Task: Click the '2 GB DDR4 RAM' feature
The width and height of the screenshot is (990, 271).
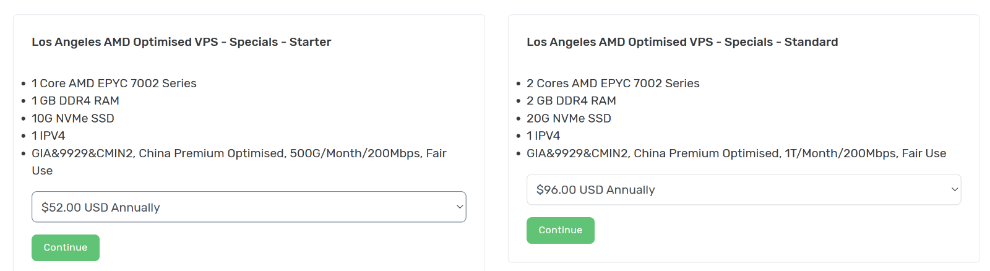Action: (x=571, y=101)
